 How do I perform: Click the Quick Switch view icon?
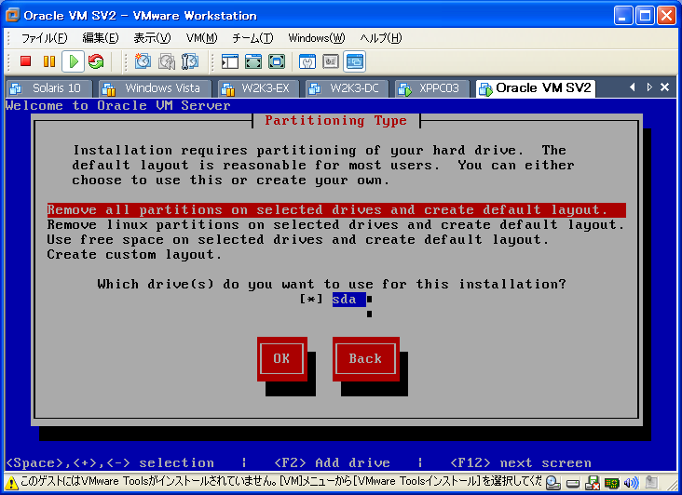(x=253, y=61)
